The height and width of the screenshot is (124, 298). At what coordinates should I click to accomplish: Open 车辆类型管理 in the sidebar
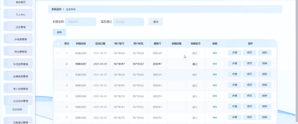coord(18,76)
